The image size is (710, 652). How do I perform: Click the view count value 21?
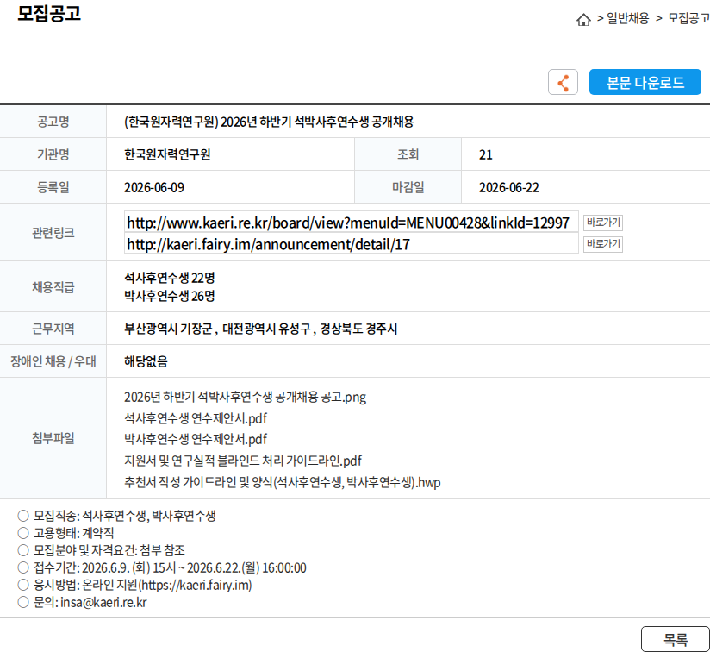485,155
